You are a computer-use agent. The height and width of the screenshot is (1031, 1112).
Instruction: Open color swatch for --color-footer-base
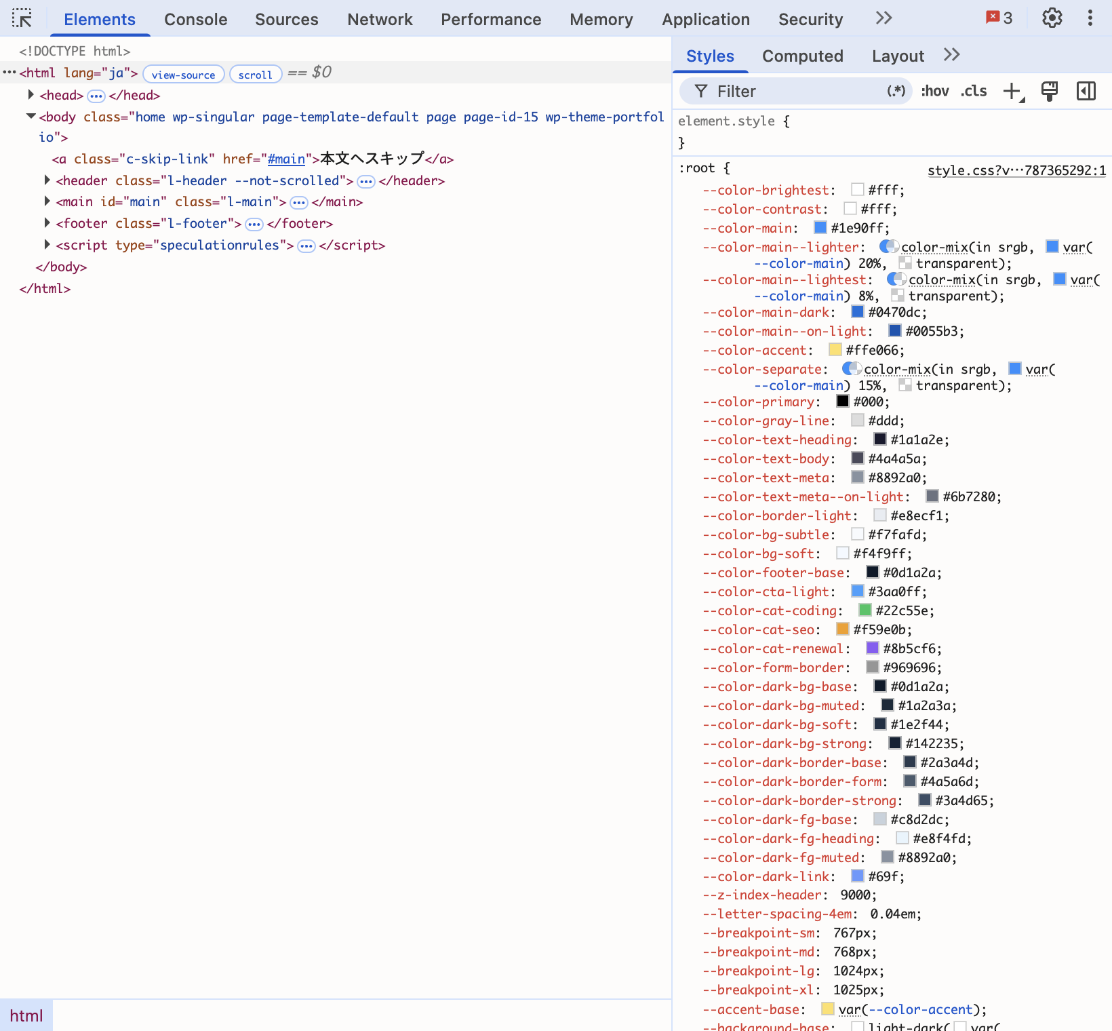coord(872,572)
